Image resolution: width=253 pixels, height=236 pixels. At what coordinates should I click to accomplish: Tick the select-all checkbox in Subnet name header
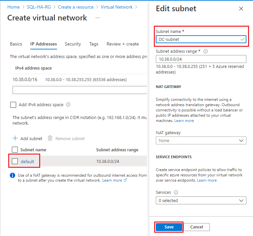click(x=15, y=150)
